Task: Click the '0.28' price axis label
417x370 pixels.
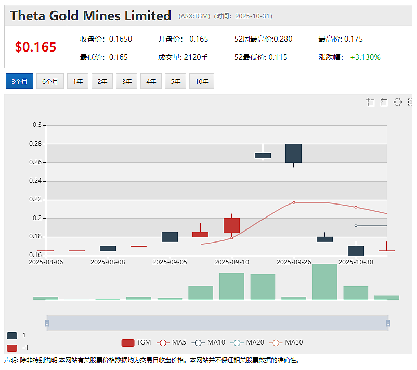Action: [35, 144]
